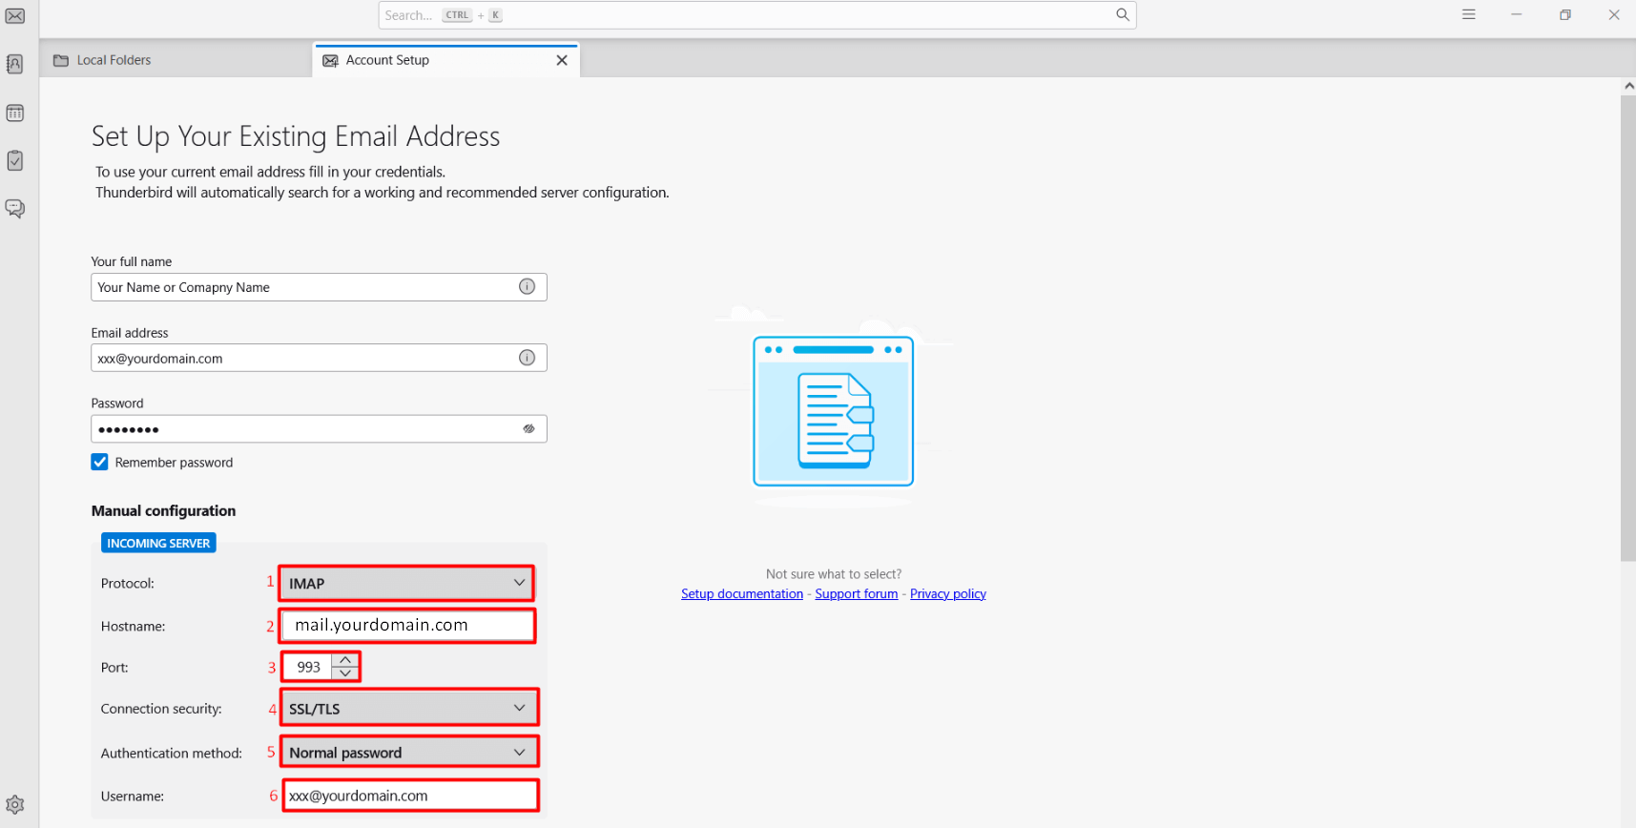
Task: Open the Chat sidebar icon
Action: [15, 208]
